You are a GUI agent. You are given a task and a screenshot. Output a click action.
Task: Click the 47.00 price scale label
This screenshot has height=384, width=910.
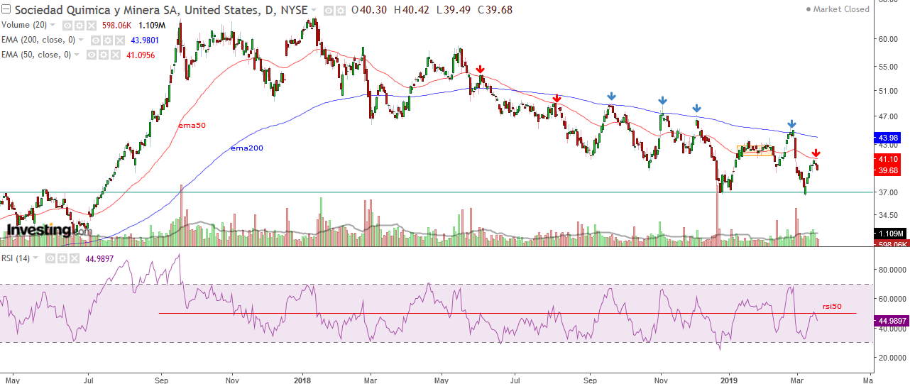(x=889, y=116)
